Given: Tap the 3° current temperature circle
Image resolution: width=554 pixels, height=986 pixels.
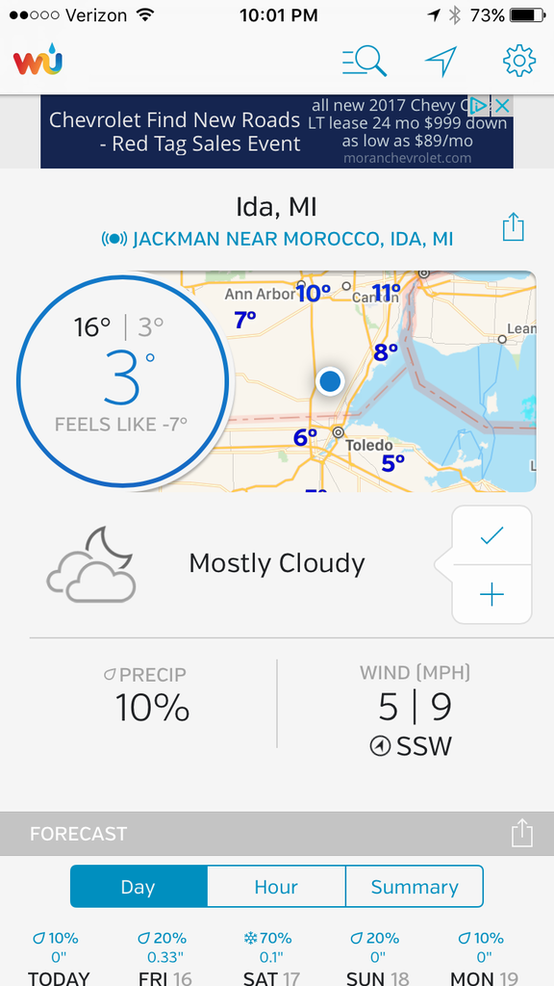Looking at the screenshot, I should tap(124, 379).
